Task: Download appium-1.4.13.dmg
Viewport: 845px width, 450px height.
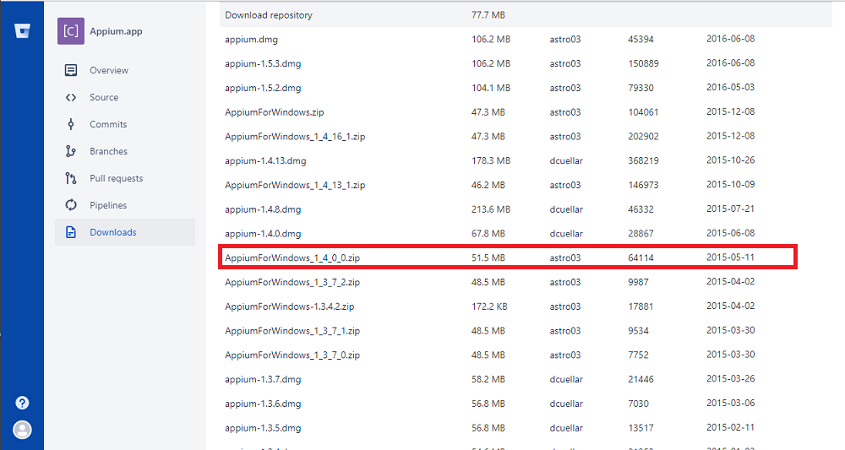Action: (265, 161)
